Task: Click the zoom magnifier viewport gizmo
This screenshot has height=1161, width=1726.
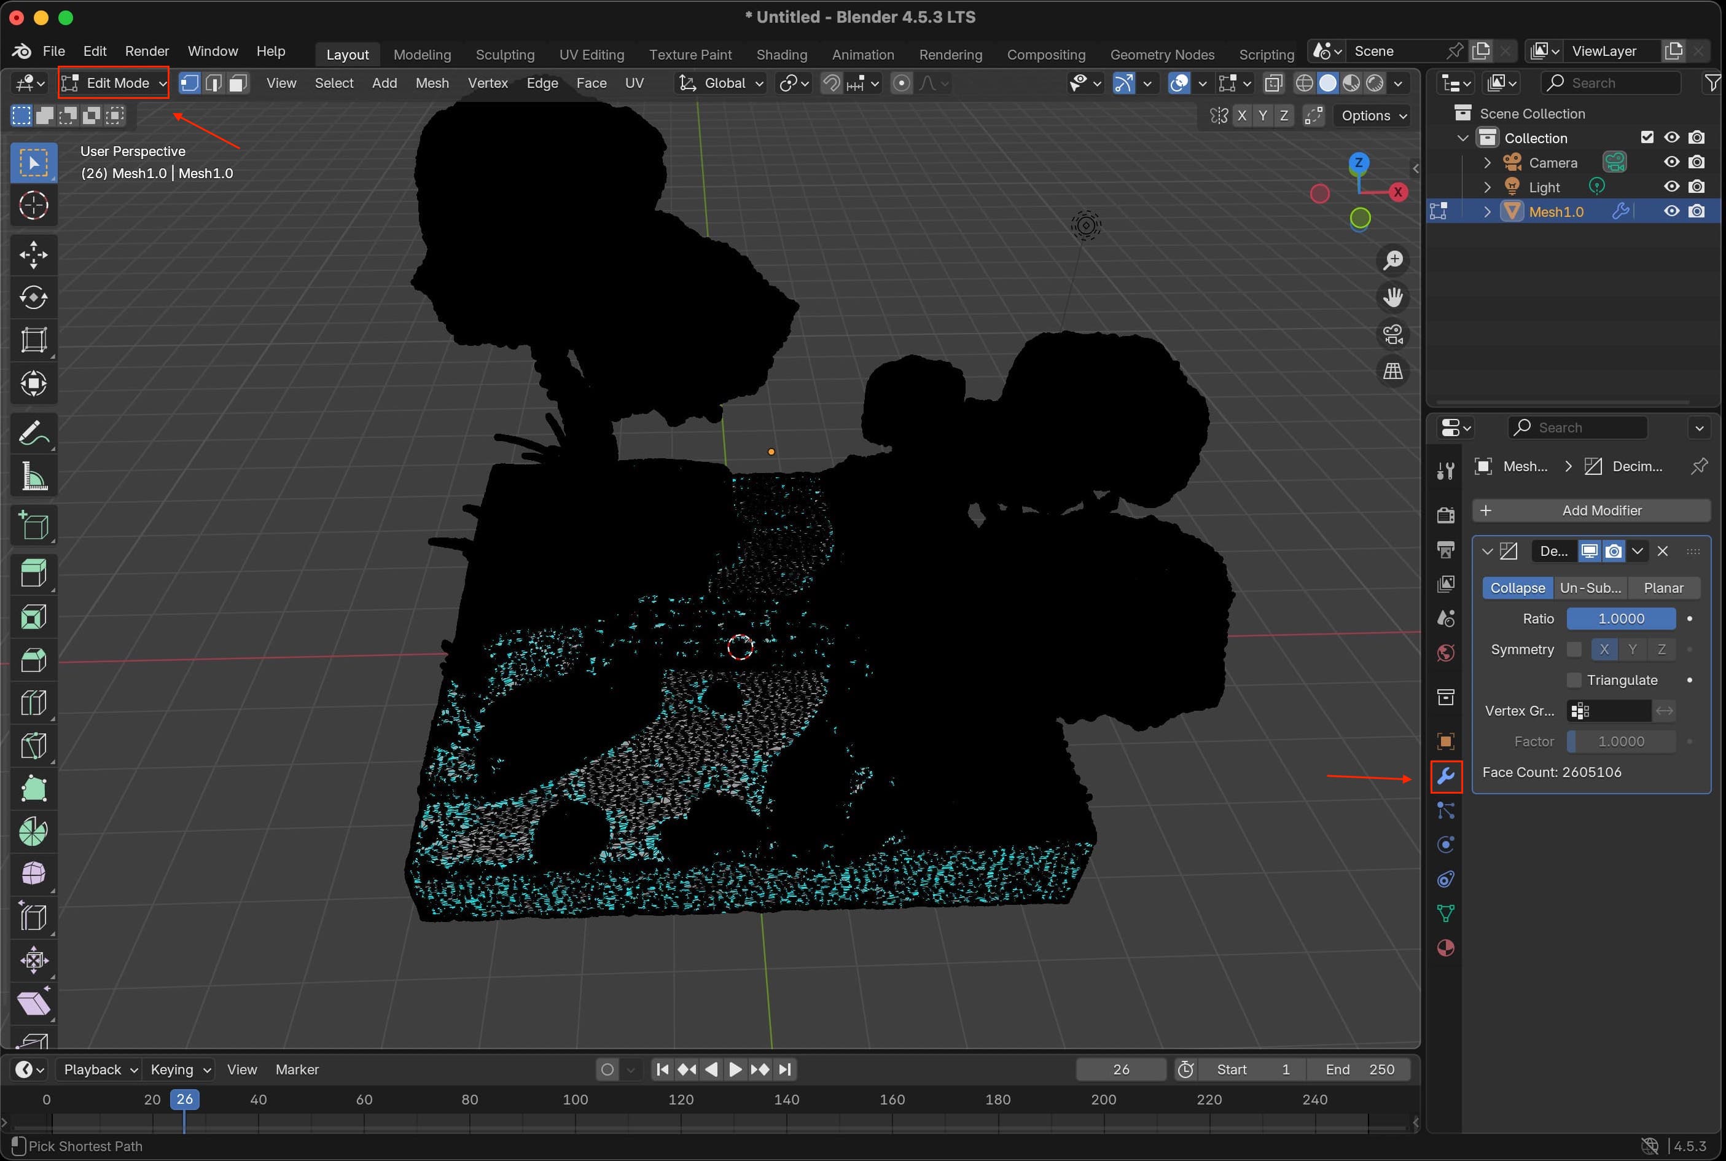Action: point(1393,260)
